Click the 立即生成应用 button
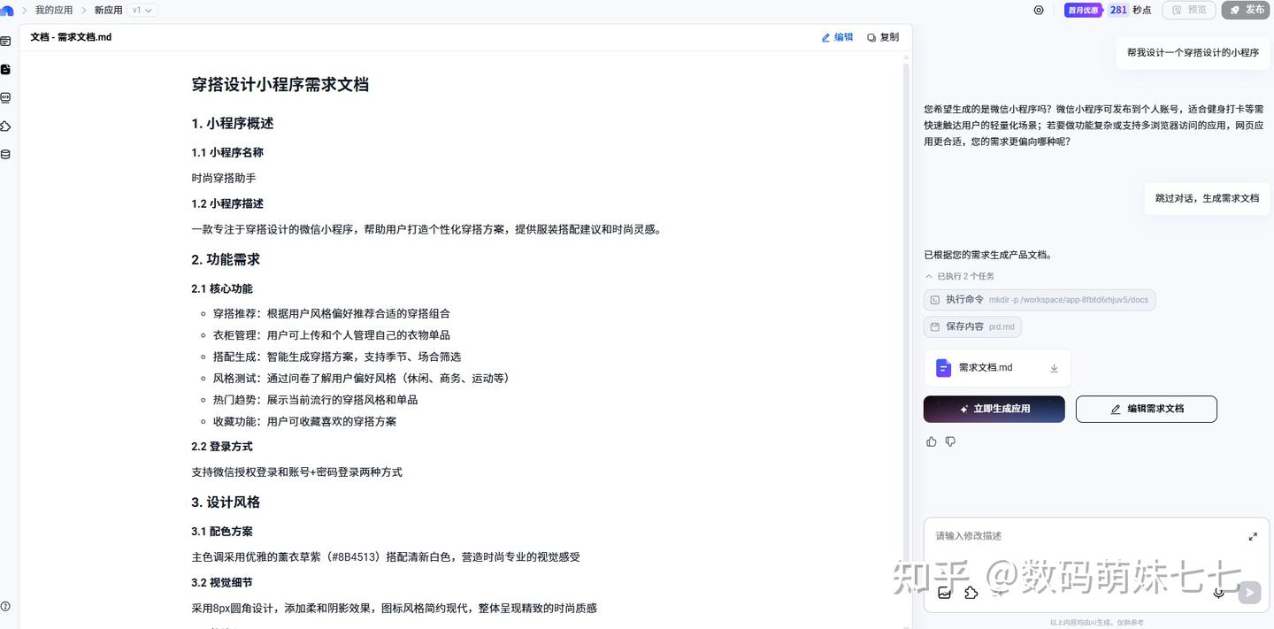Viewport: 1274px width, 629px height. click(x=994, y=409)
